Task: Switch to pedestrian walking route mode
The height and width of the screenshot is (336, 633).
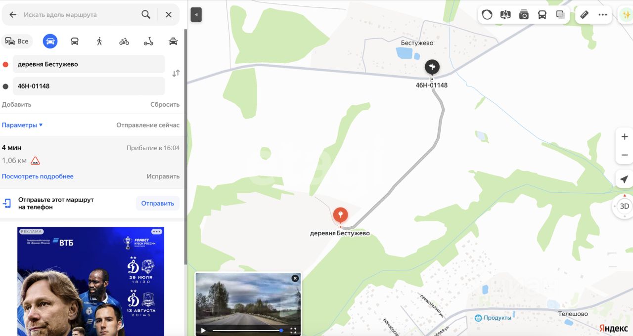Action: click(99, 41)
